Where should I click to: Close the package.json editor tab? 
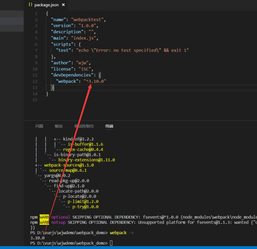coord(63,5)
